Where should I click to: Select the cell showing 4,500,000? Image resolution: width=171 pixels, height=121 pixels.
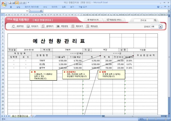click(x=60, y=61)
